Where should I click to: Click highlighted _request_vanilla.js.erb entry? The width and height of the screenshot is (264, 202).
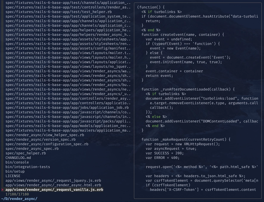[54, 190]
